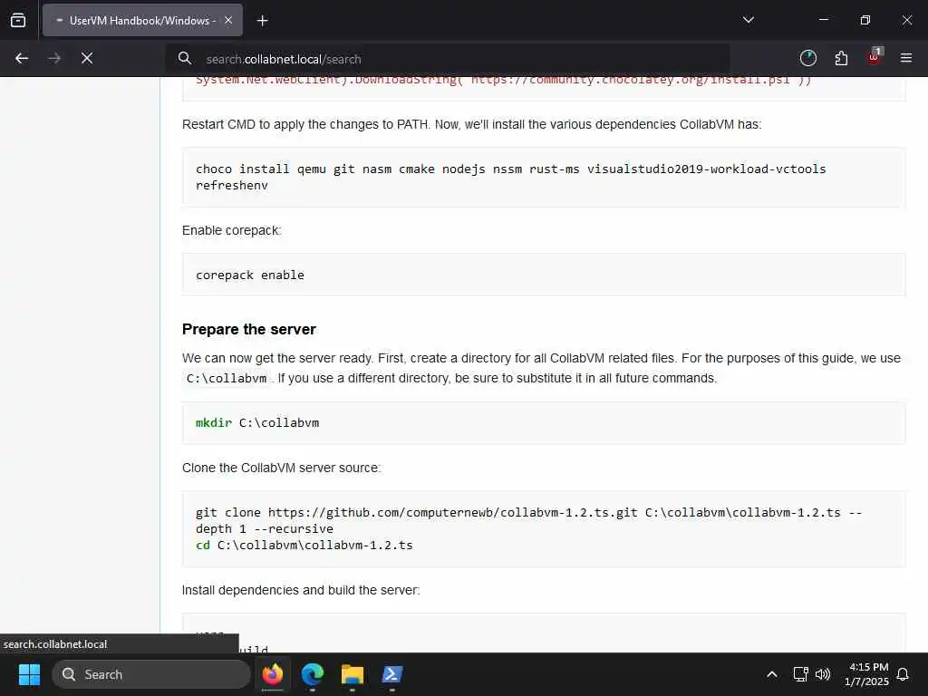Open the uBlock Origin extension icon
This screenshot has height=696, width=928.
pyautogui.click(x=875, y=58)
